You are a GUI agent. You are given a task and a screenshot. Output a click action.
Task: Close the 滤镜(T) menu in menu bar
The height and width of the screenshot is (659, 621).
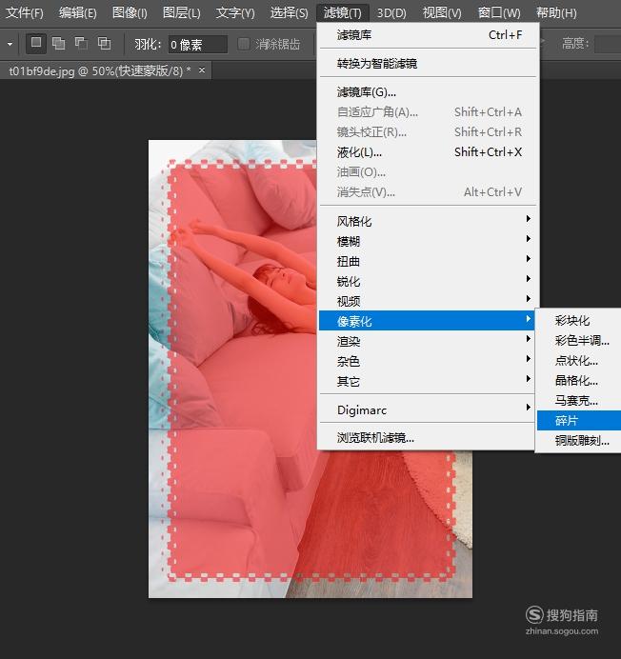(342, 12)
